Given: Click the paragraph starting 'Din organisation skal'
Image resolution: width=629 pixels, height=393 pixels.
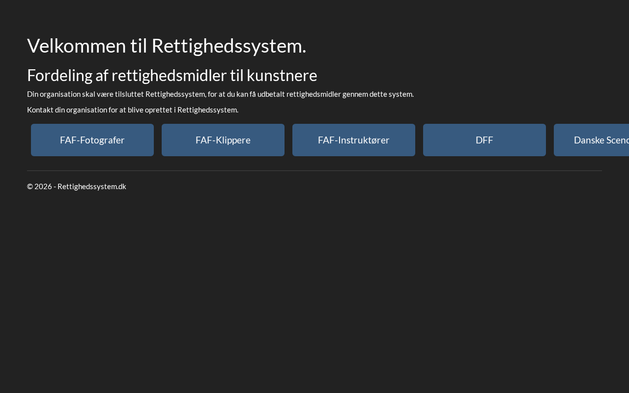Looking at the screenshot, I should [x=220, y=94].
